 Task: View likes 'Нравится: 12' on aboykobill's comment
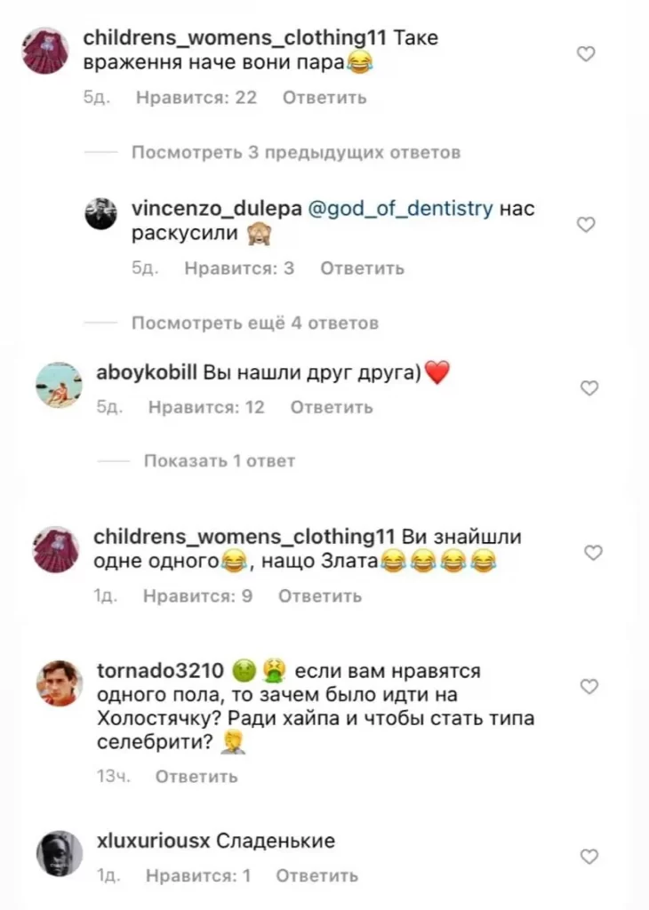click(x=206, y=407)
